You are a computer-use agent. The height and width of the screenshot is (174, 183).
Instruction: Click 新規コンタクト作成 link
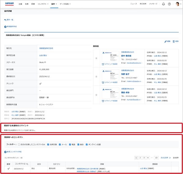[13, 152]
